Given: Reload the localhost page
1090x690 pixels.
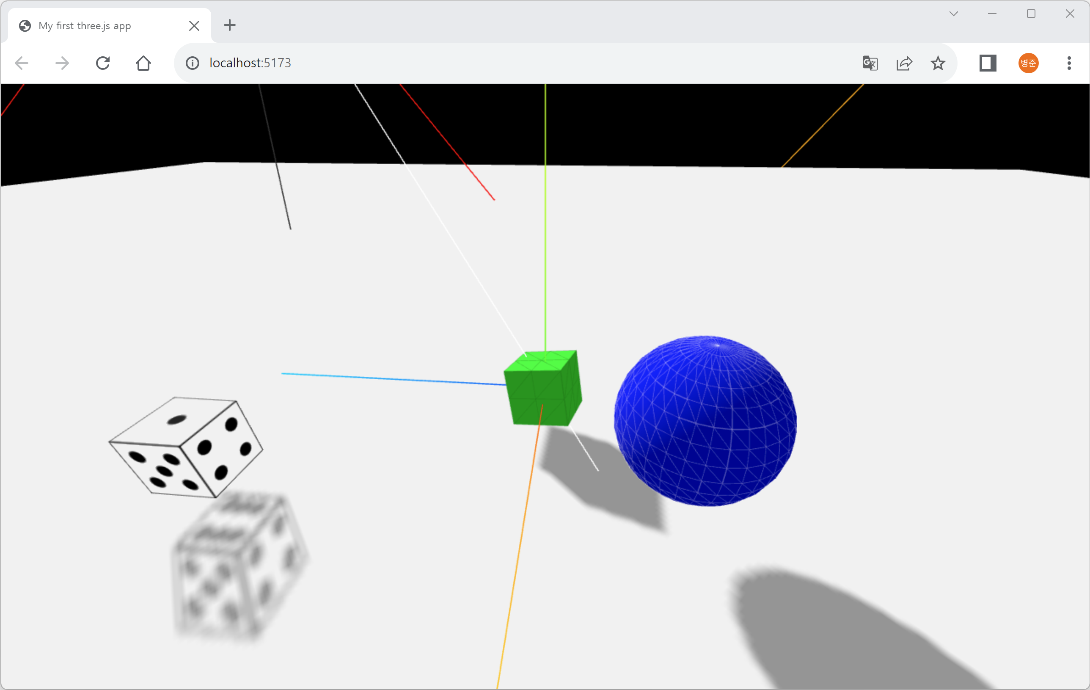Looking at the screenshot, I should tap(103, 63).
